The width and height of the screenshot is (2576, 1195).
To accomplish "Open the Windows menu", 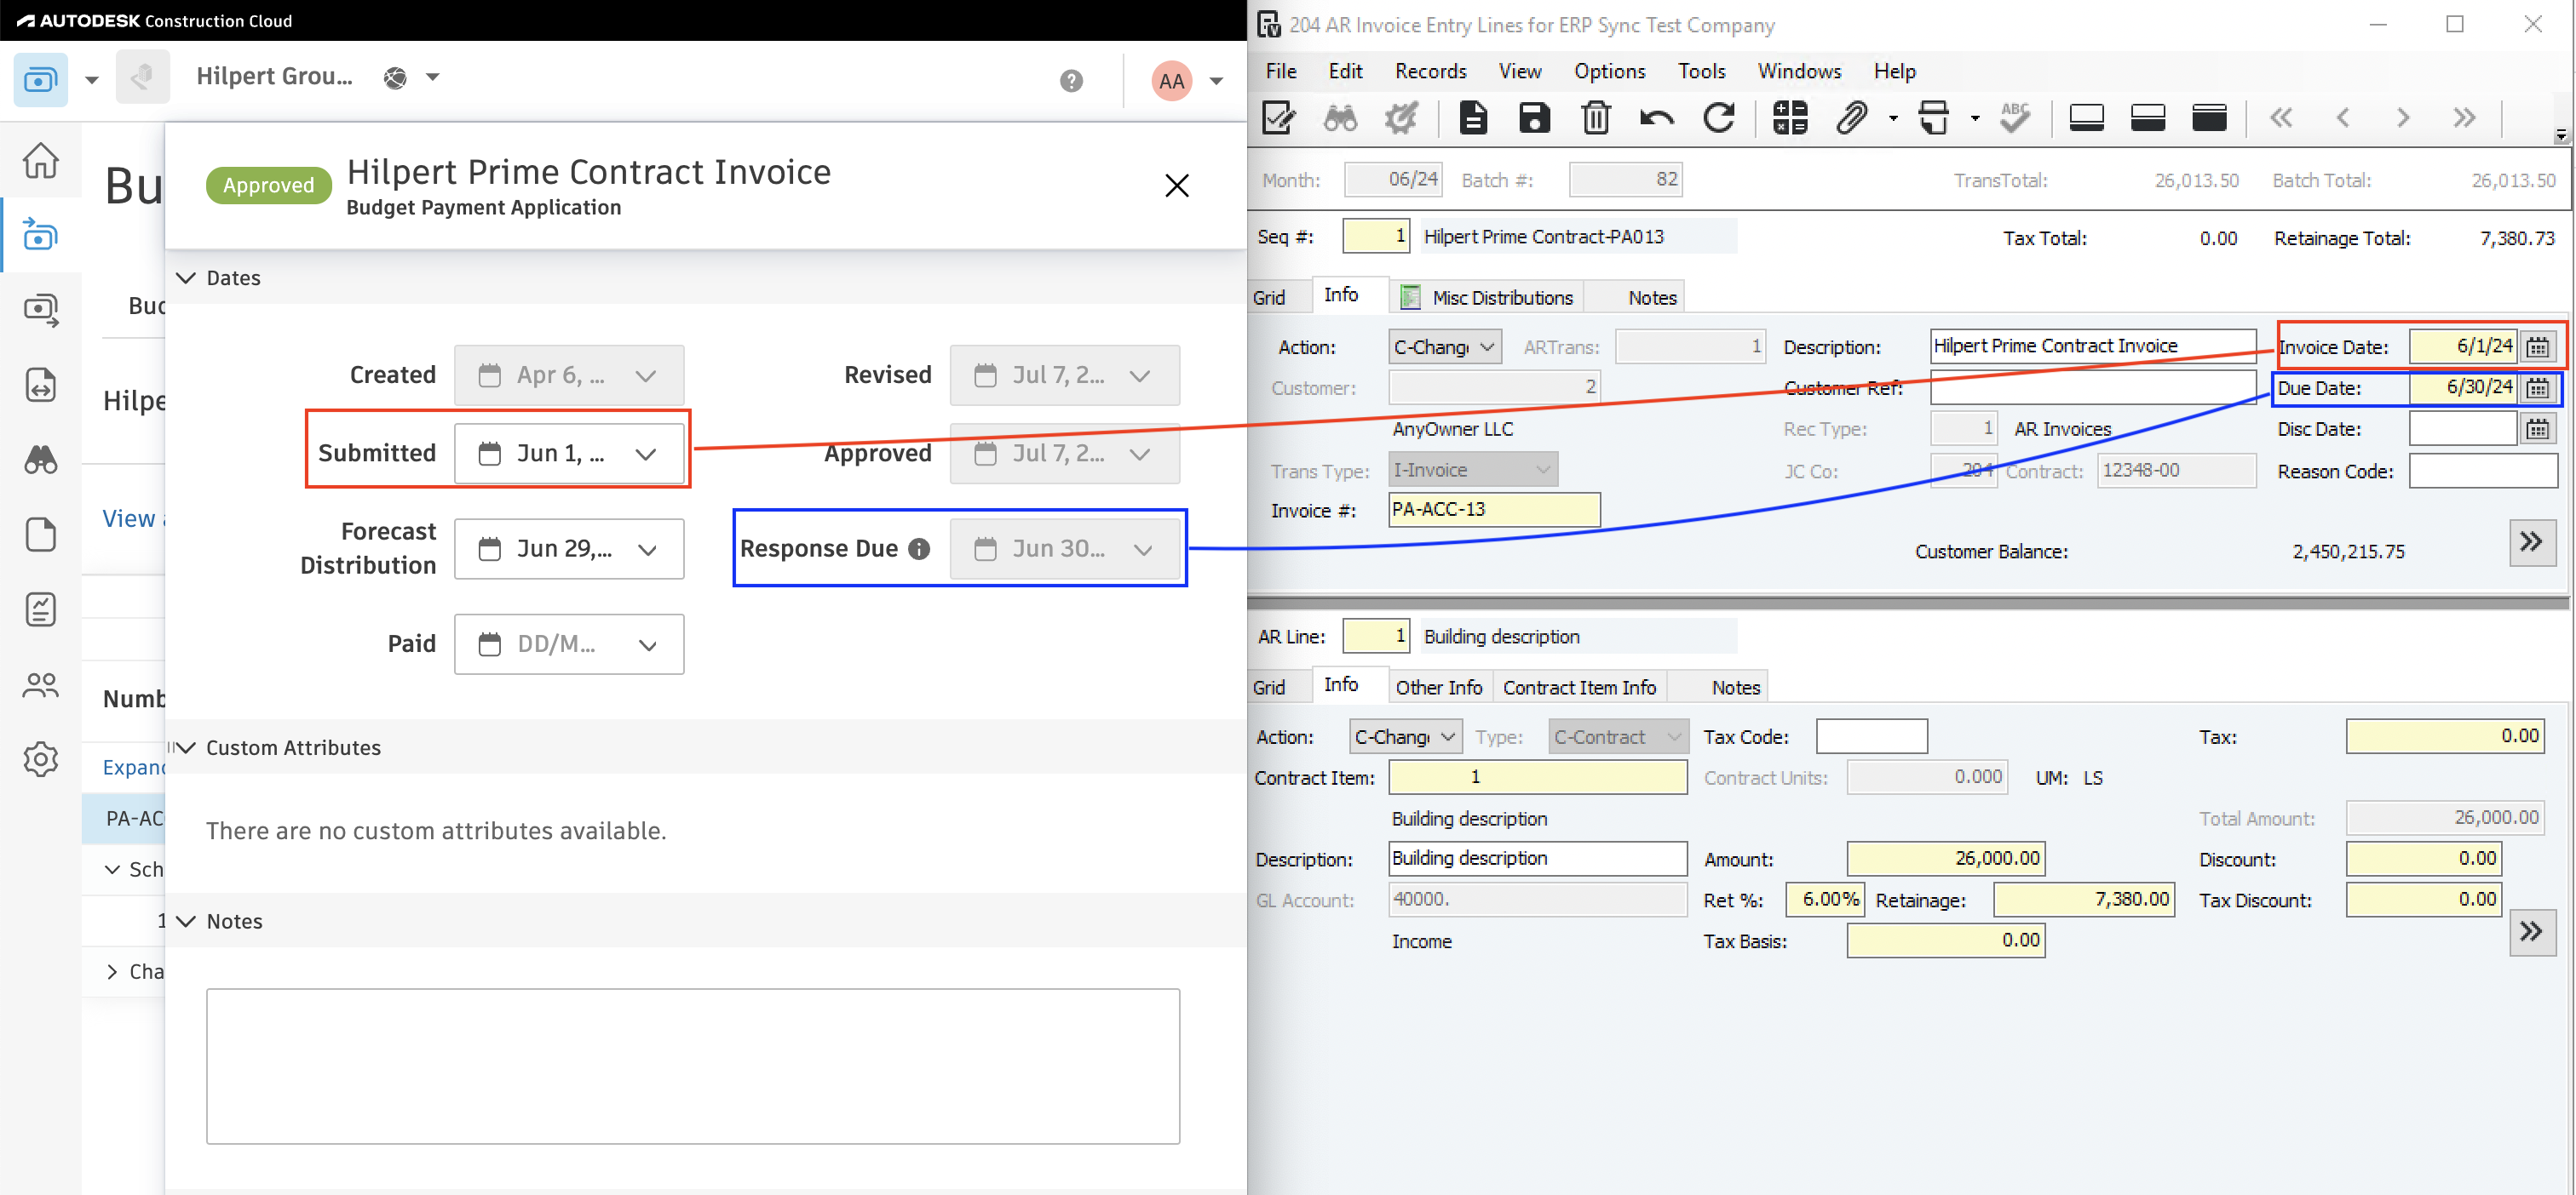I will coord(1799,71).
